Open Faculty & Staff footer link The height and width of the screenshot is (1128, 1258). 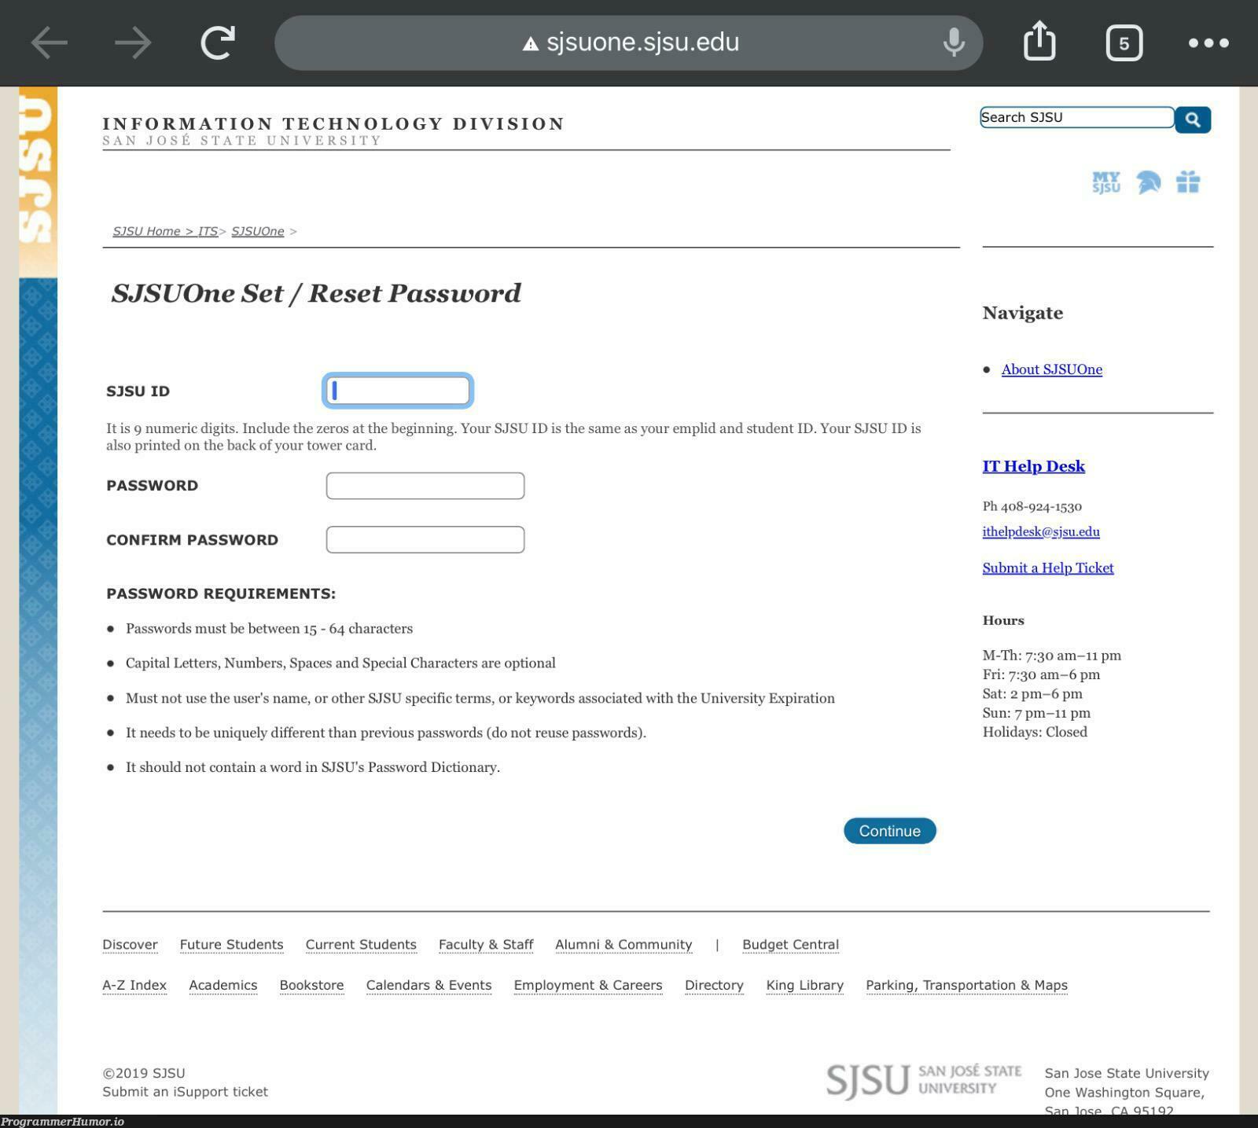pyautogui.click(x=486, y=945)
